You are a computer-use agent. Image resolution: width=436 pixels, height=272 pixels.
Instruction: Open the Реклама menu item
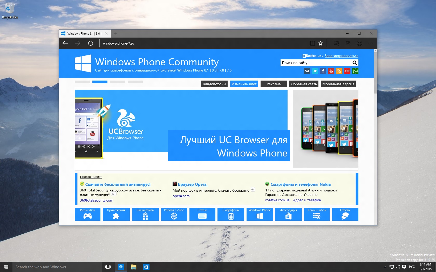pyautogui.click(x=274, y=84)
